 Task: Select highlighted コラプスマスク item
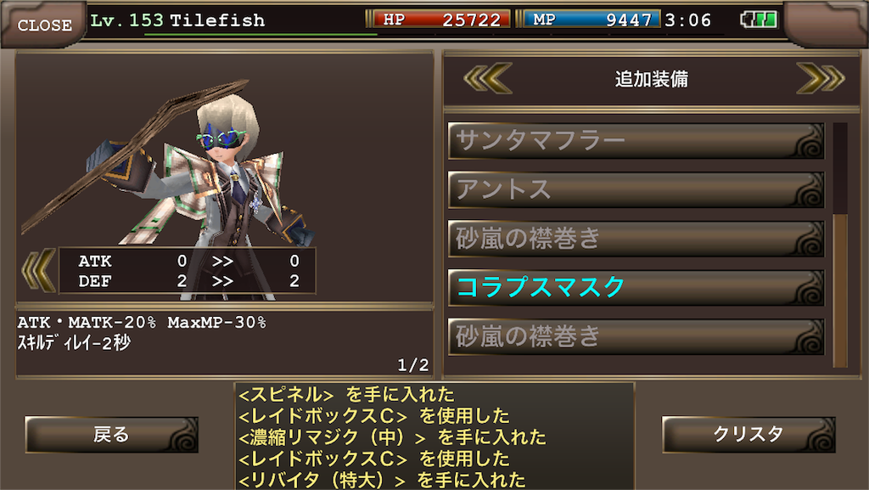point(636,287)
